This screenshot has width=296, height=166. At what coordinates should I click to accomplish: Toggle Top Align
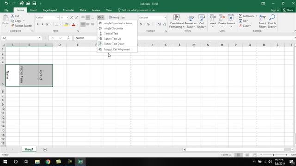[83, 18]
